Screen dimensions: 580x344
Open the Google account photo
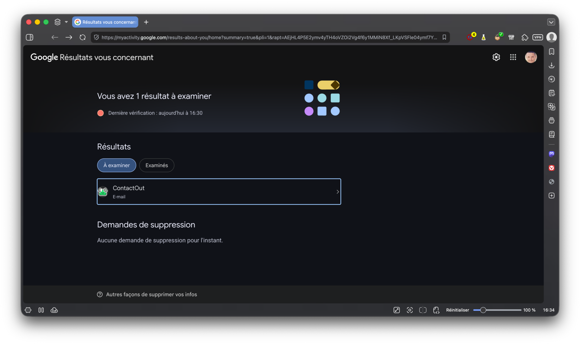coord(531,57)
